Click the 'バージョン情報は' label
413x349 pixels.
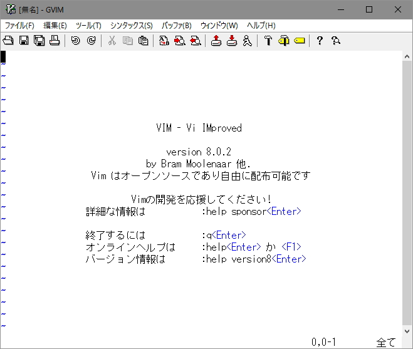click(x=125, y=259)
